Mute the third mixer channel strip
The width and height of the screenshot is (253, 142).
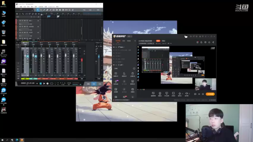click(x=44, y=51)
